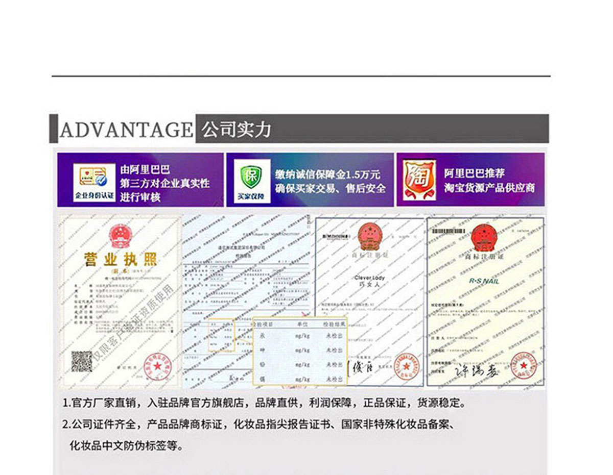Click the ADVANTAGE heading text

[126, 130]
